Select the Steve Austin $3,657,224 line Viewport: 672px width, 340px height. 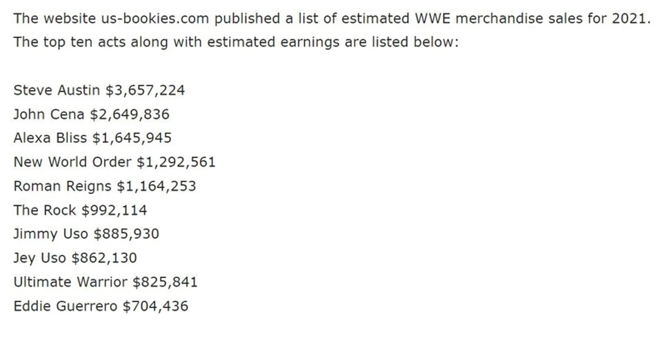[x=99, y=90]
